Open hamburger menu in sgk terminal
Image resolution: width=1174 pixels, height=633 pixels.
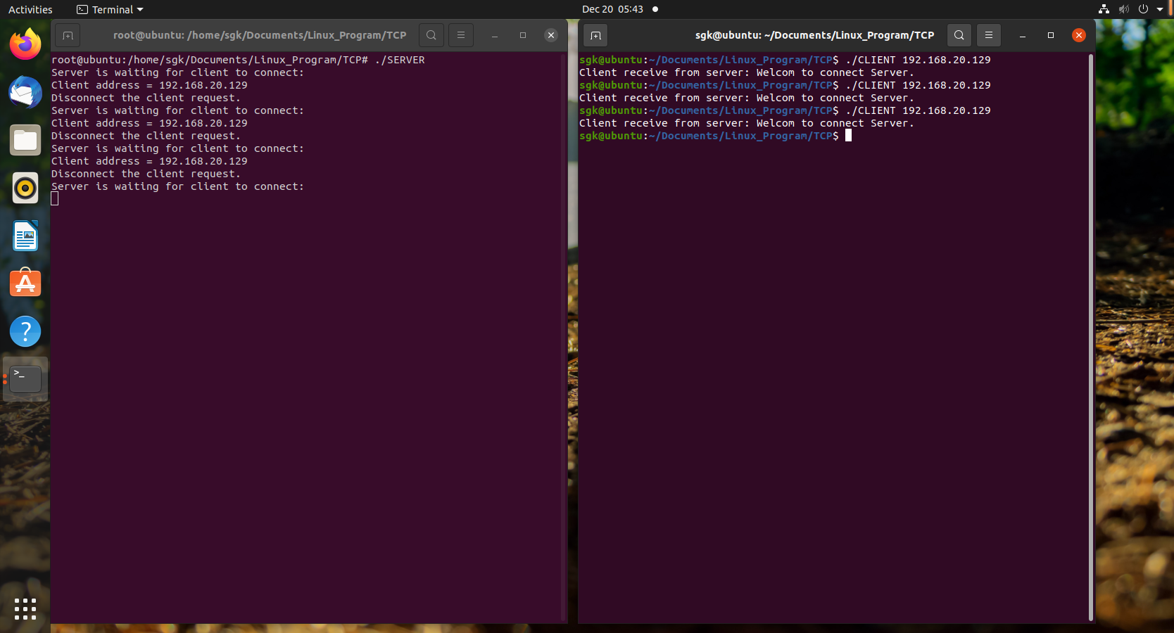pyautogui.click(x=989, y=35)
